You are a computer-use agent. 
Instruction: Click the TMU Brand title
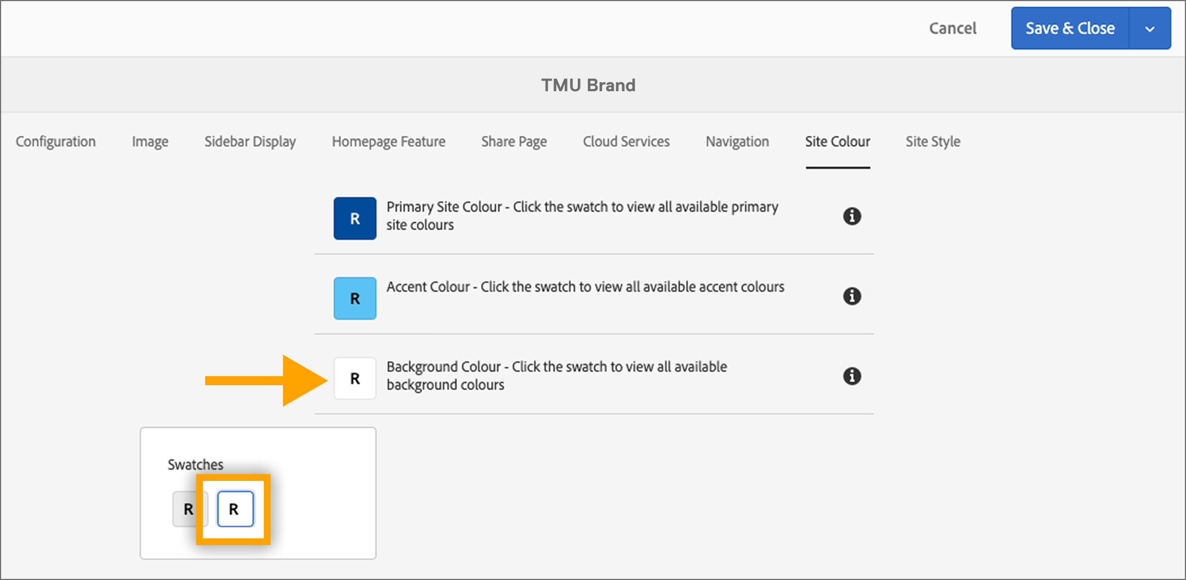[x=588, y=85]
